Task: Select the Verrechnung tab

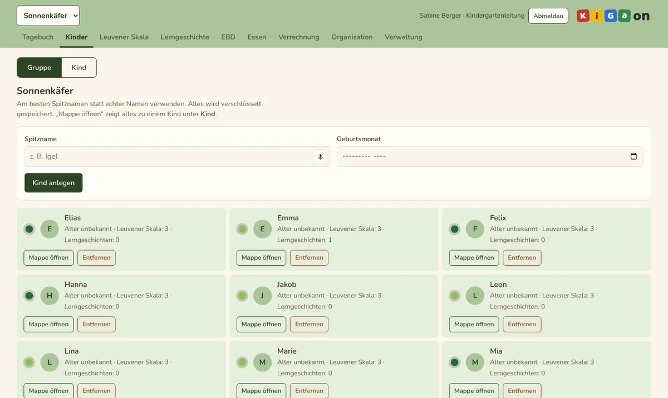Action: [299, 37]
